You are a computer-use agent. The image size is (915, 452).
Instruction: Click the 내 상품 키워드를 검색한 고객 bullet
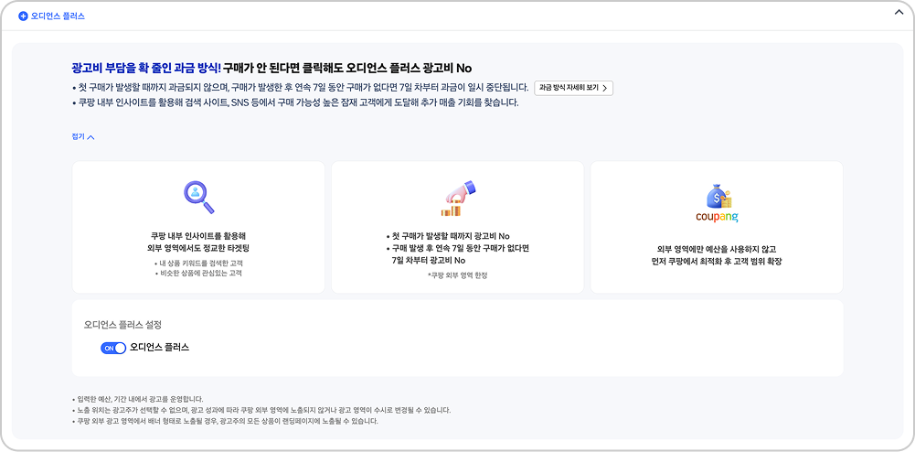point(198,263)
